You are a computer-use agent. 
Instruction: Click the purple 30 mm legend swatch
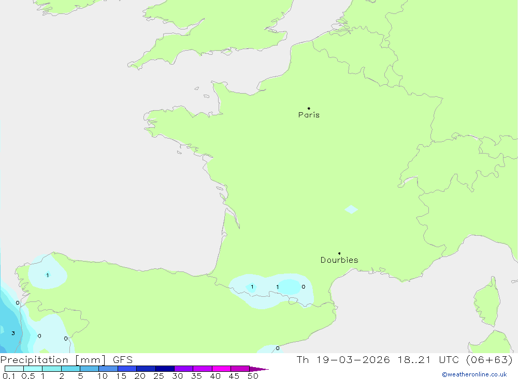point(183,369)
